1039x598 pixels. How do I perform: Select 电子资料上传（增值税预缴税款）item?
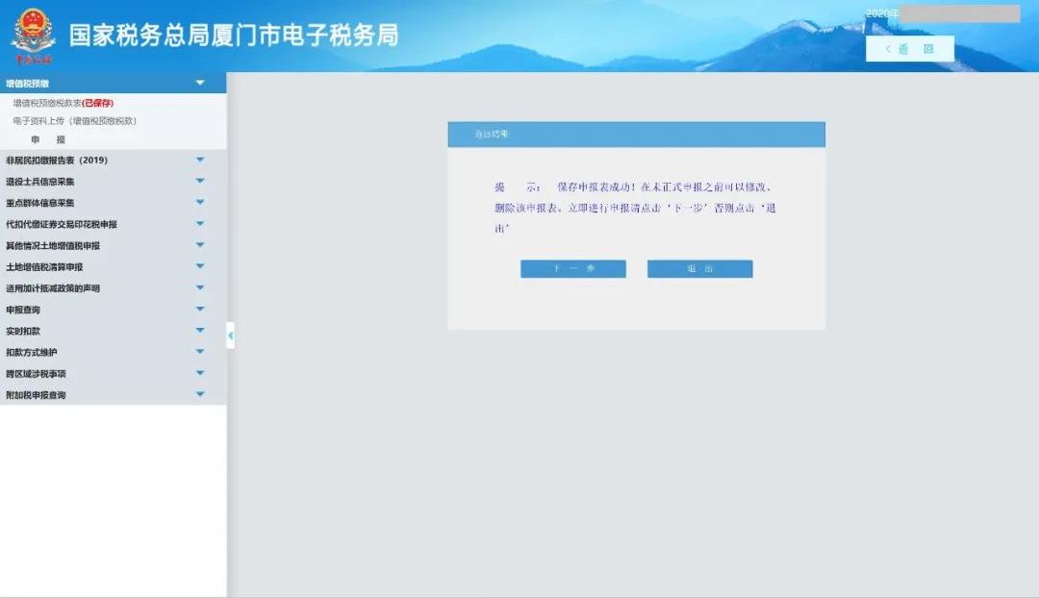point(75,121)
